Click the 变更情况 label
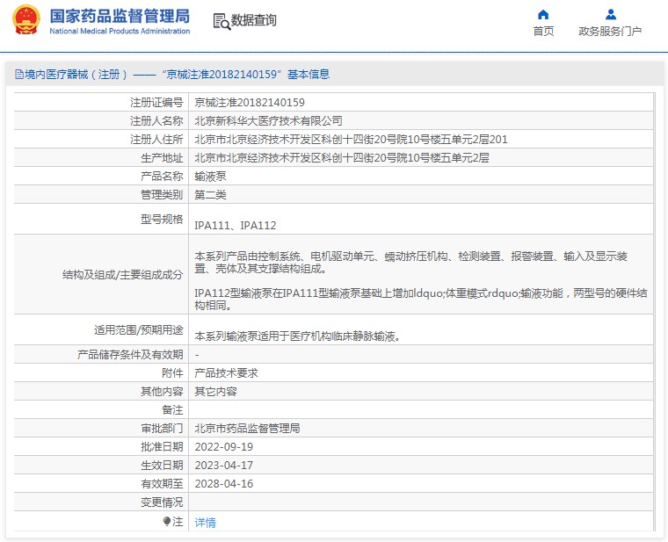This screenshot has width=668, height=542. click(x=162, y=502)
